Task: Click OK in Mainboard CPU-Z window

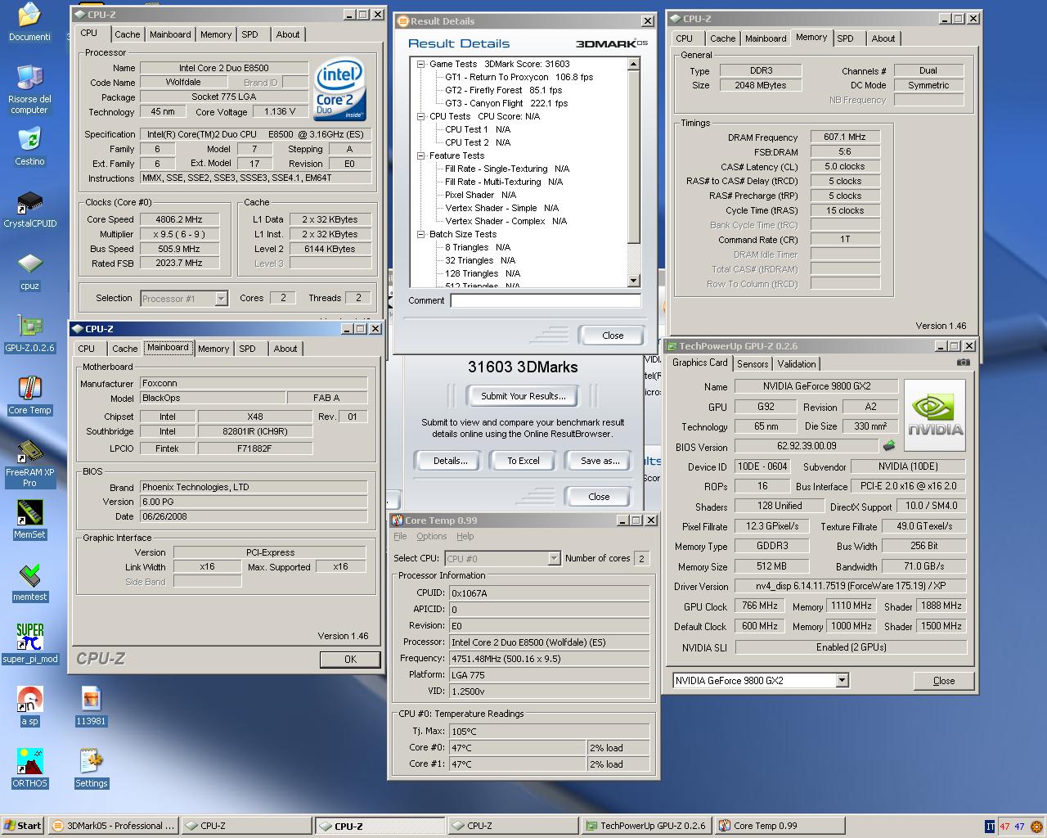Action: (x=350, y=659)
